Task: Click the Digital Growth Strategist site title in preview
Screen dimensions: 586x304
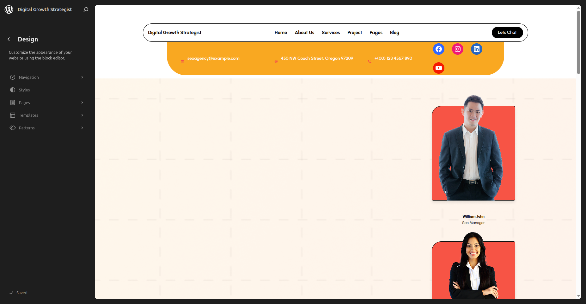Action: (x=174, y=33)
